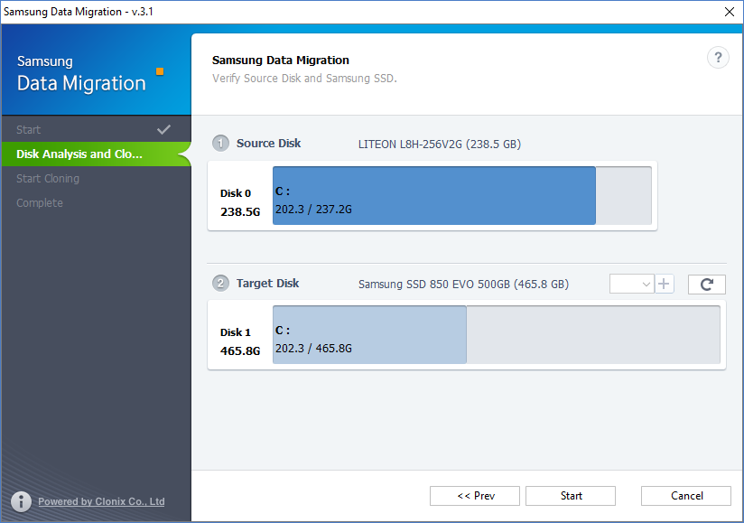Select the Start Cloning step

point(48,179)
